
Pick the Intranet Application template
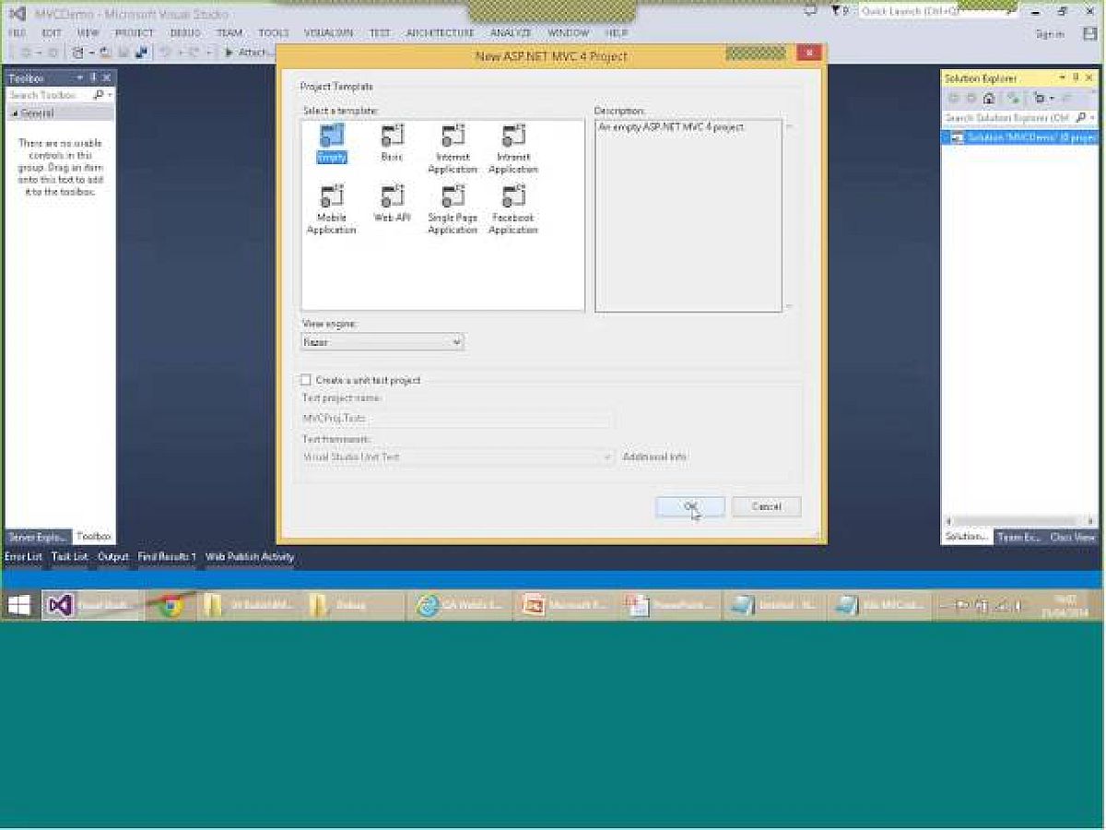click(513, 136)
